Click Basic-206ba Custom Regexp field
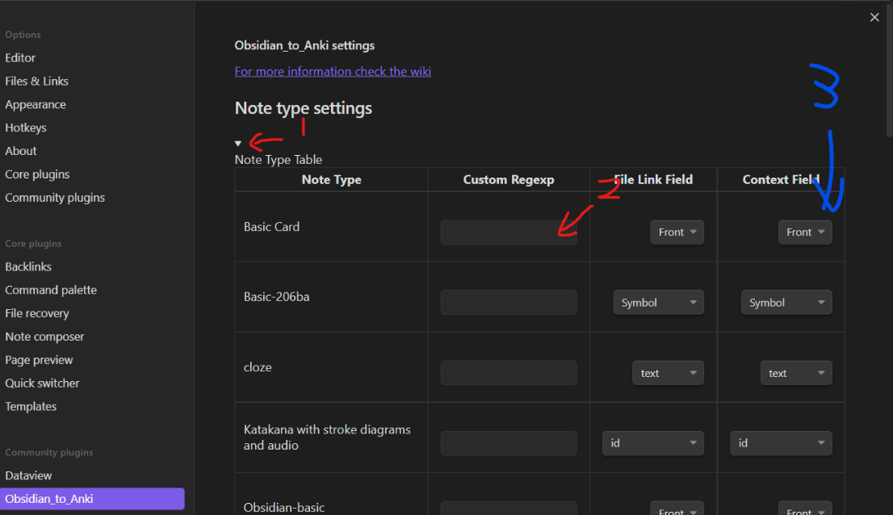893x515 pixels. click(x=509, y=303)
